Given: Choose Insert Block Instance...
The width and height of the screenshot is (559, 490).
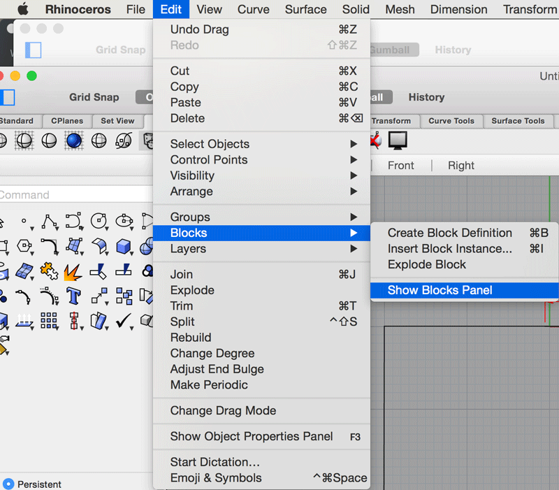Looking at the screenshot, I should click(x=465, y=249).
